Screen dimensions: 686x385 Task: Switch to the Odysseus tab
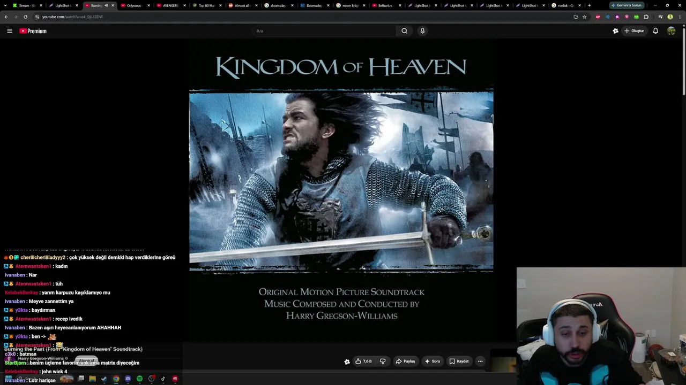click(x=136, y=5)
